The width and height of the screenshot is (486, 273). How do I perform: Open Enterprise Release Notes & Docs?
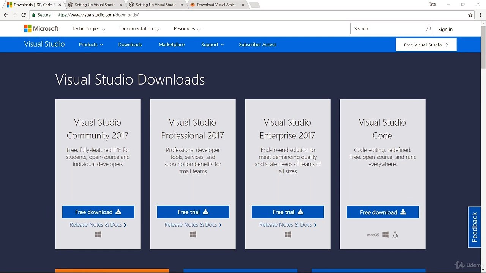pyautogui.click(x=288, y=225)
